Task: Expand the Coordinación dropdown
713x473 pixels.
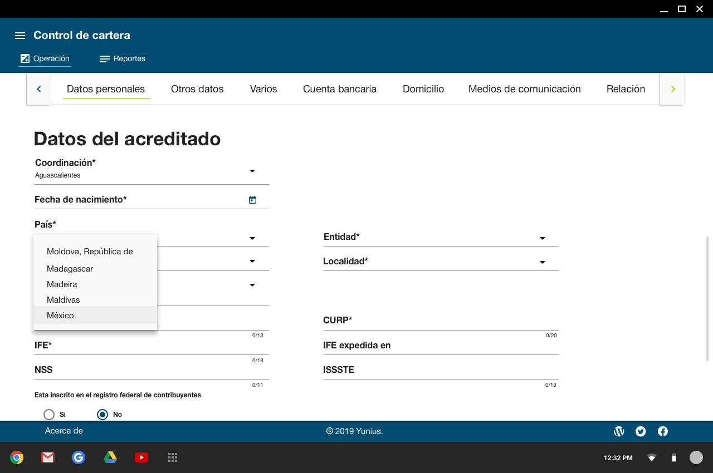Action: point(252,171)
